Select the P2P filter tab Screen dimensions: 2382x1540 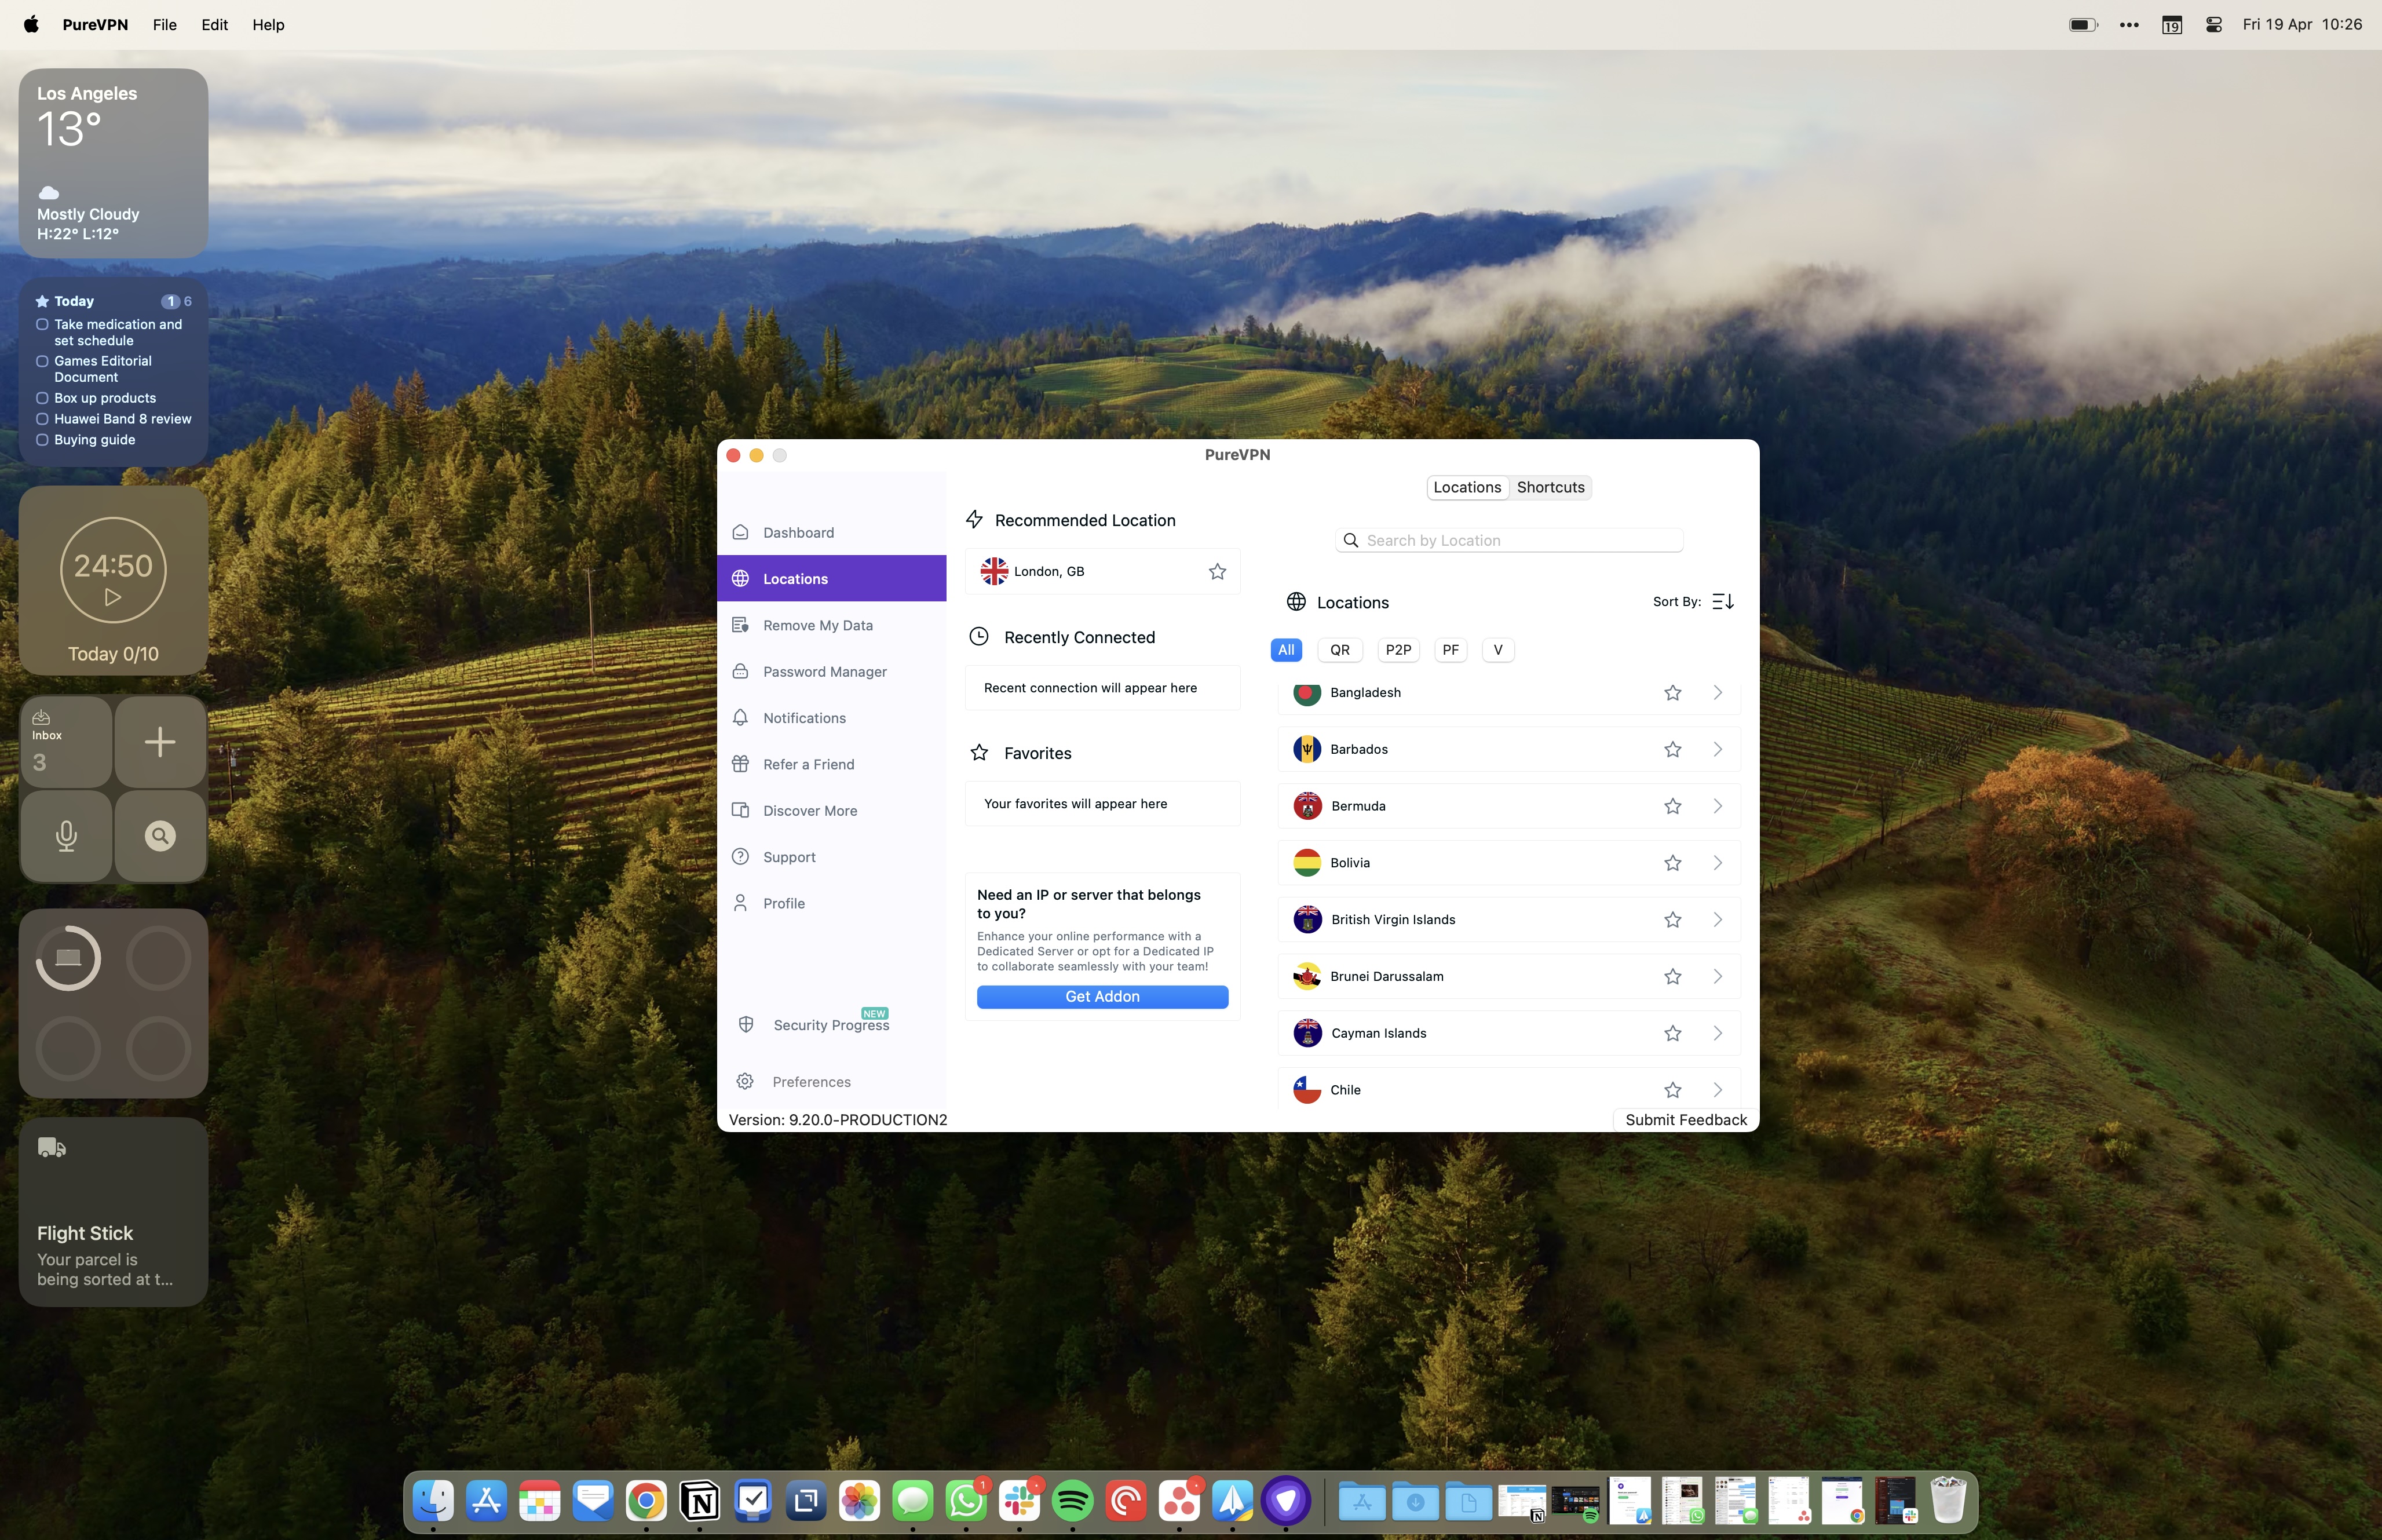1397,650
